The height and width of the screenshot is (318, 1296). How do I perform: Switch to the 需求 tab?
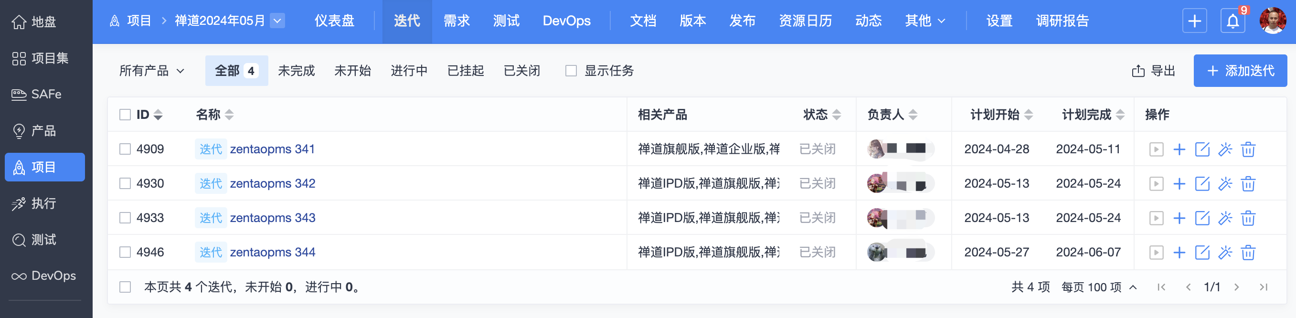tap(457, 21)
